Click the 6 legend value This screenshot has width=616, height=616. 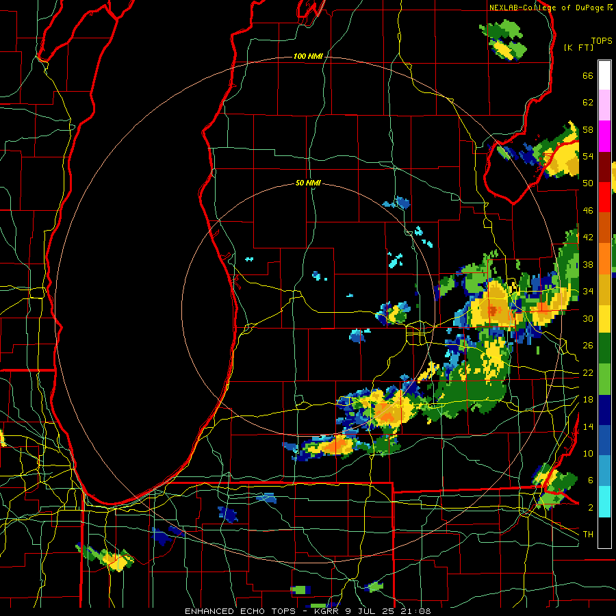pos(591,480)
